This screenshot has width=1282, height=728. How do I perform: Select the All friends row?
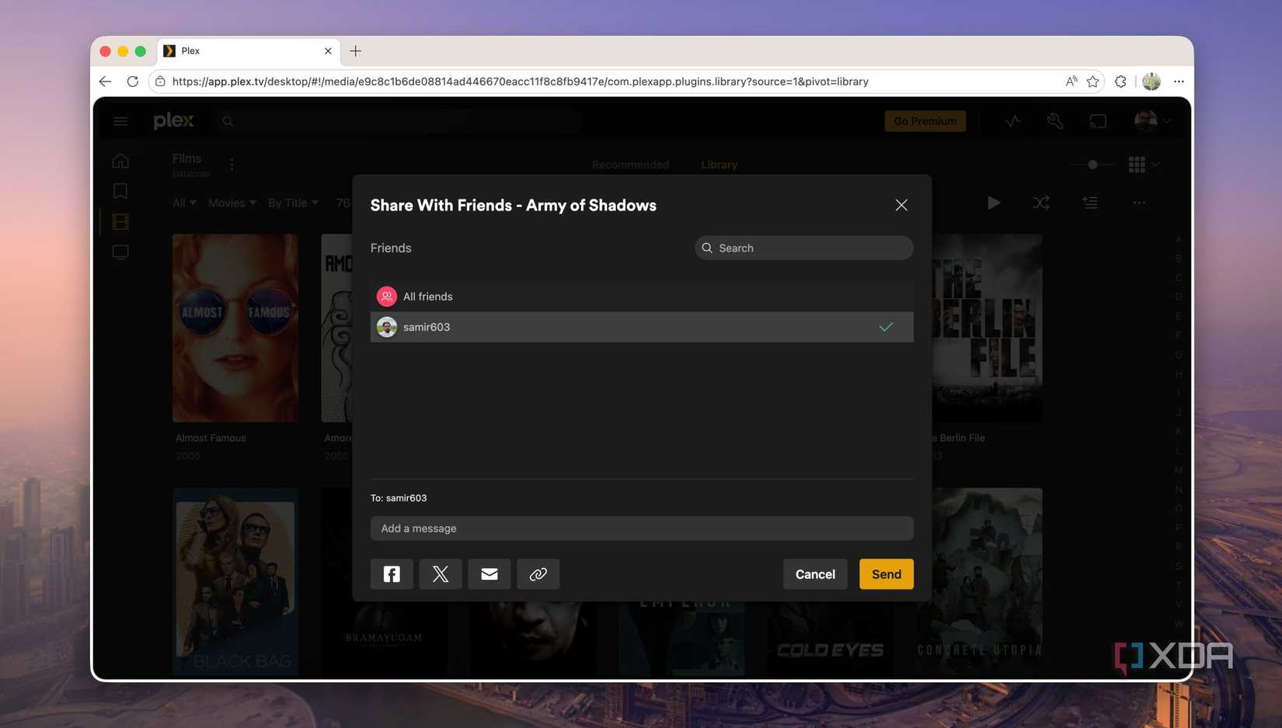click(642, 296)
